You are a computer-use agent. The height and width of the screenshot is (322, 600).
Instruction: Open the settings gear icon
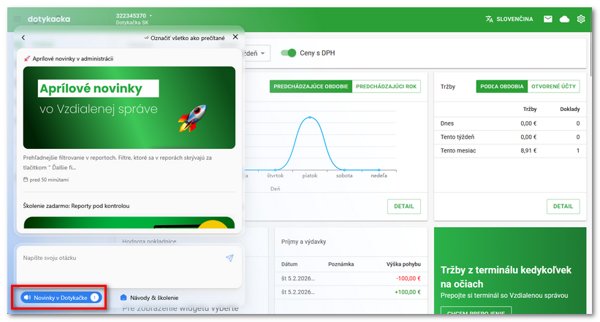[x=582, y=19]
